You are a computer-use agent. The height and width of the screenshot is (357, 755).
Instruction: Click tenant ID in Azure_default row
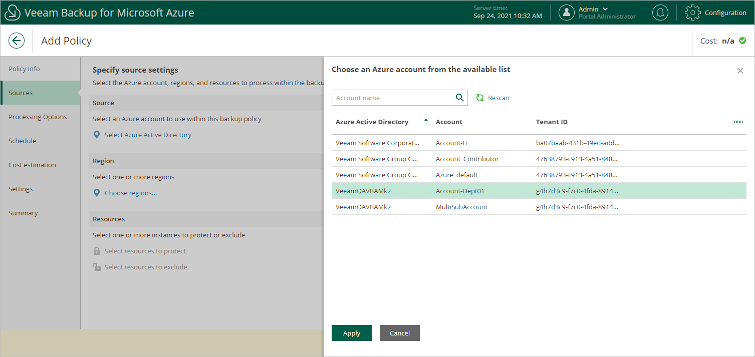tap(577, 175)
